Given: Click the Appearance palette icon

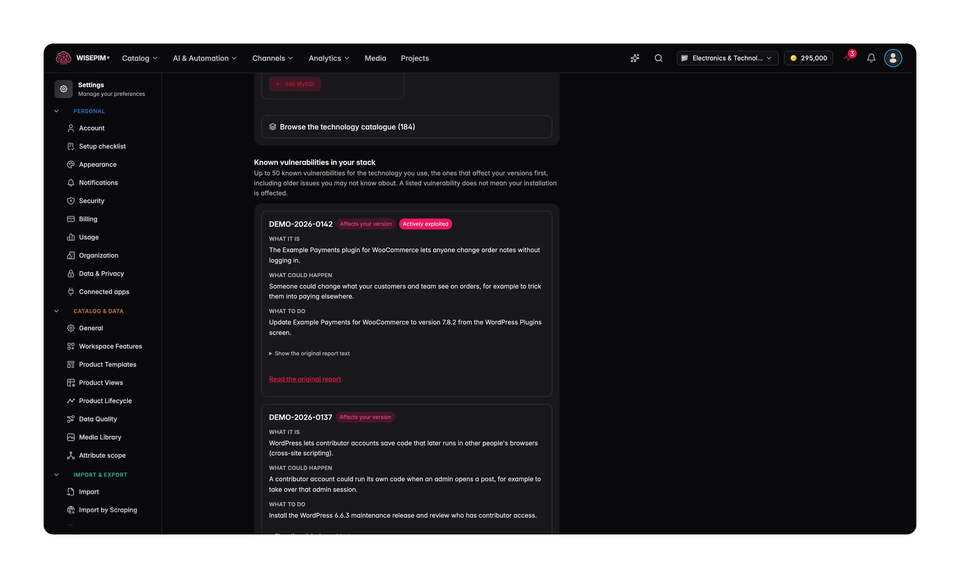Looking at the screenshot, I should pyautogui.click(x=71, y=164).
